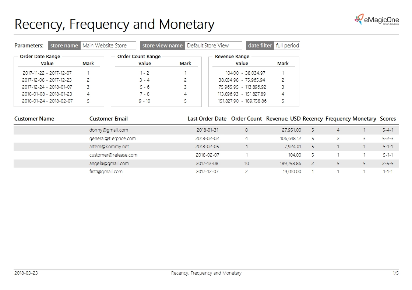The width and height of the screenshot is (412, 290).
Task: Click order count 10 in angela row
Action: [246, 163]
